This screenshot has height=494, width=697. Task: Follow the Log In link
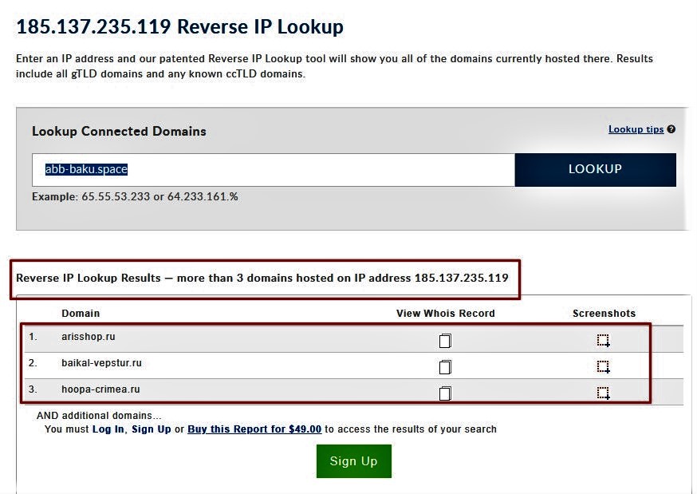pyautogui.click(x=108, y=429)
